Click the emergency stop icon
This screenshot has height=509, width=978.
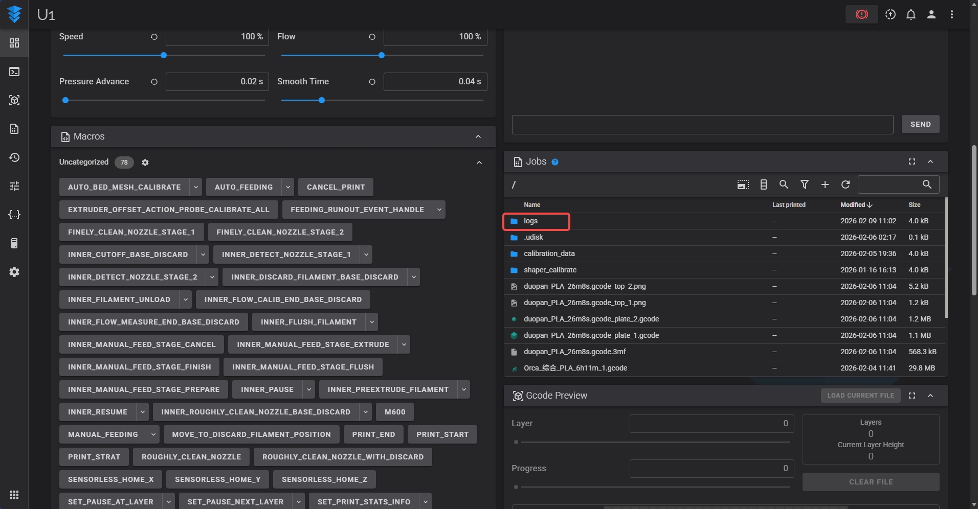pos(861,14)
